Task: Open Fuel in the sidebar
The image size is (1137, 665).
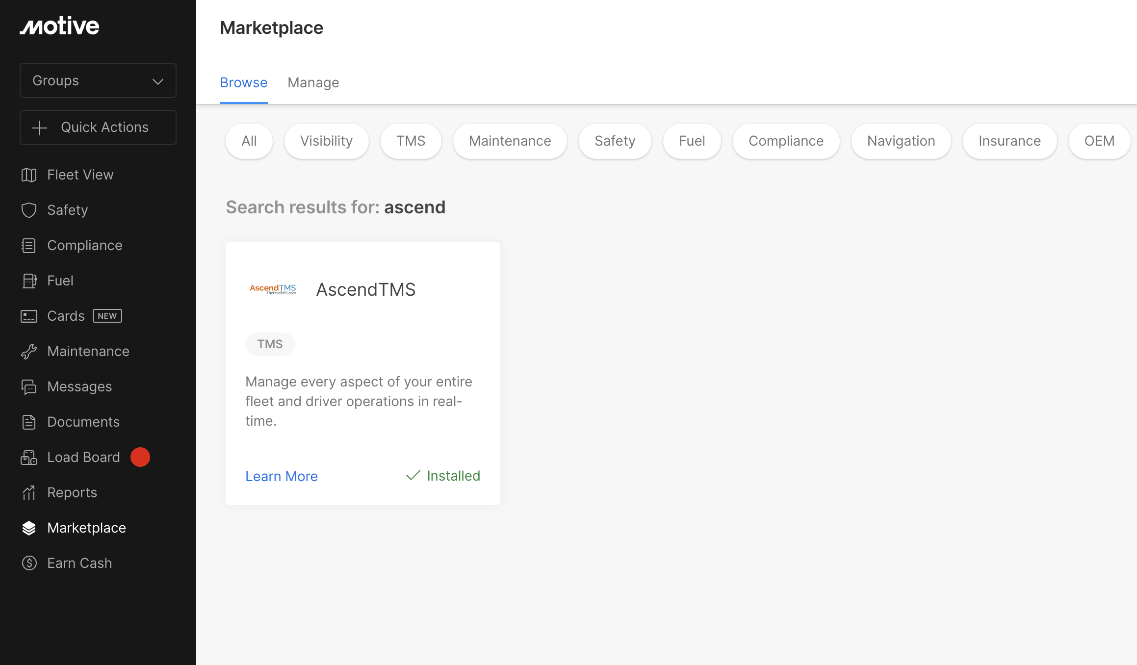Action: 60,281
